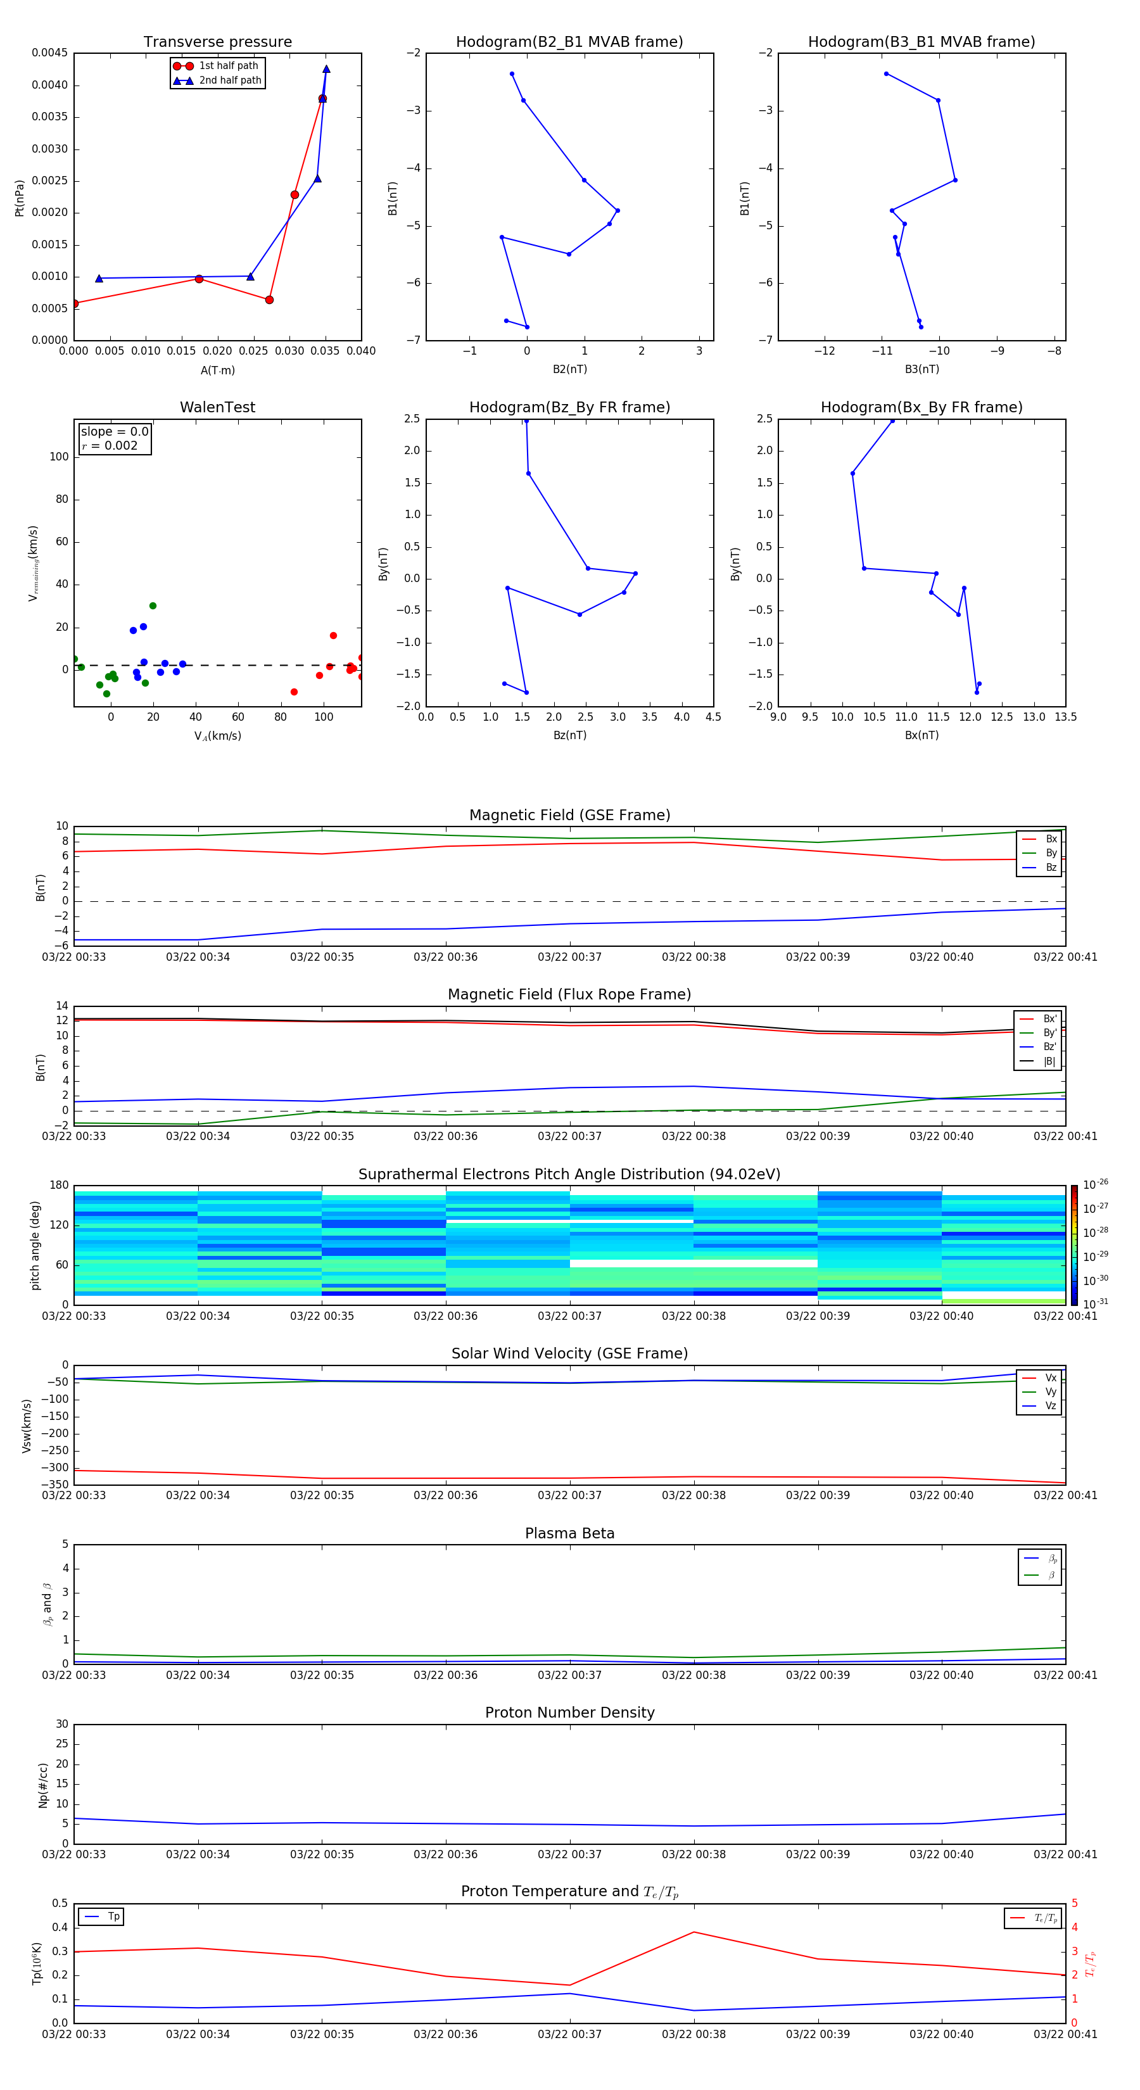Click the Suprathermal Electrons Pitch Angle Distribution title
This screenshot has width=1140, height=2090.
pos(569,1175)
